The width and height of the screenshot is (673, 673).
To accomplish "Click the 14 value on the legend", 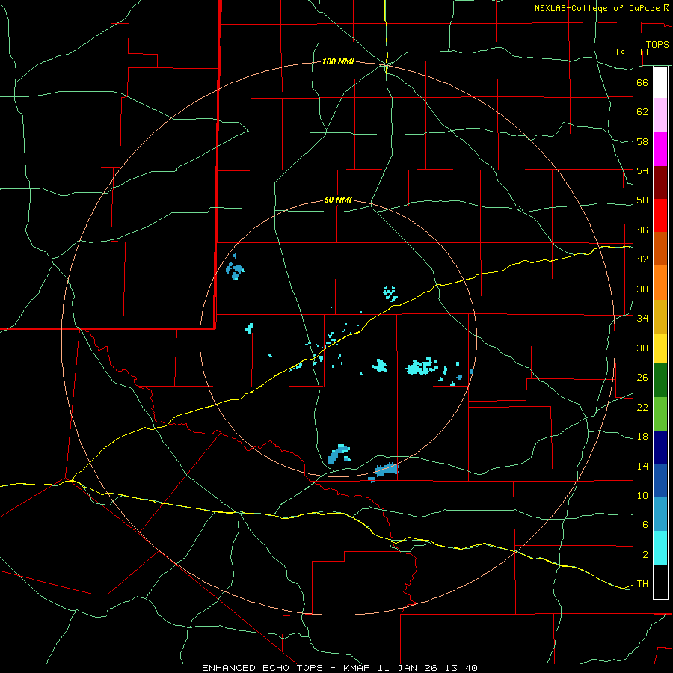I will tap(642, 466).
